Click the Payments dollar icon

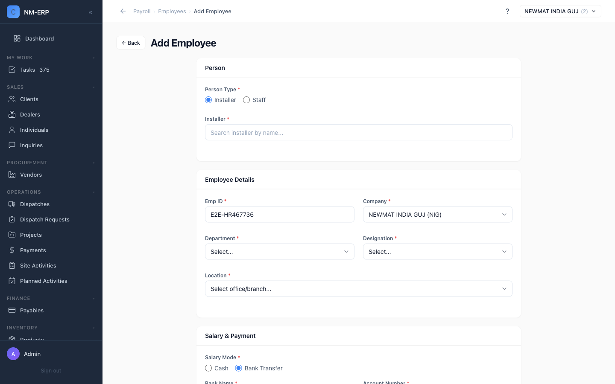coord(12,250)
